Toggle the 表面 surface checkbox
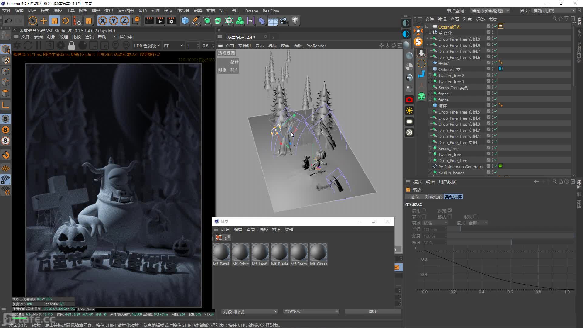This screenshot has height=328, width=583. pos(424,217)
